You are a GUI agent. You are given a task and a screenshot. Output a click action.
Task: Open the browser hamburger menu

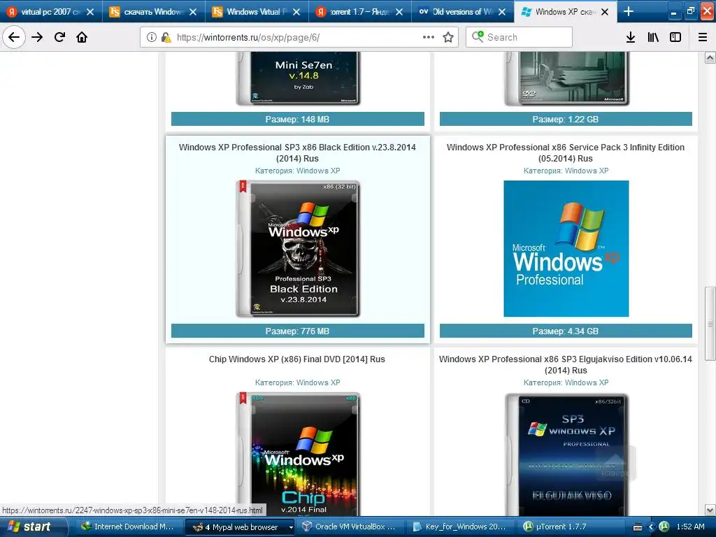pos(703,37)
